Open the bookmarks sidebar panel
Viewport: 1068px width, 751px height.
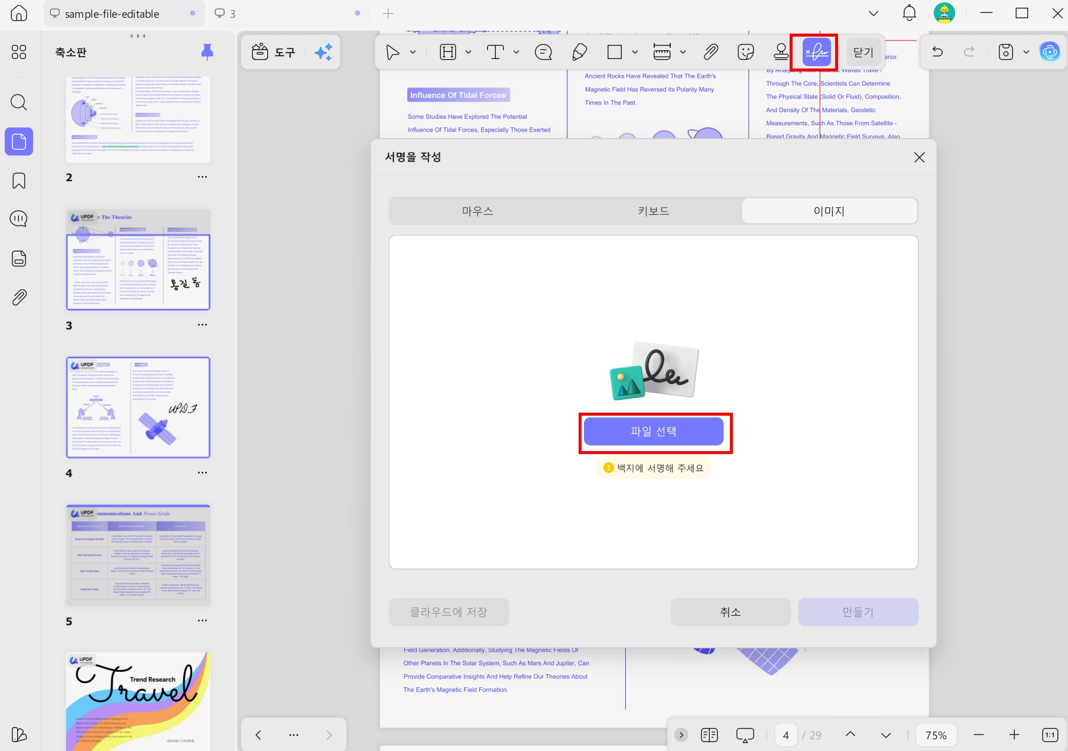(x=19, y=181)
